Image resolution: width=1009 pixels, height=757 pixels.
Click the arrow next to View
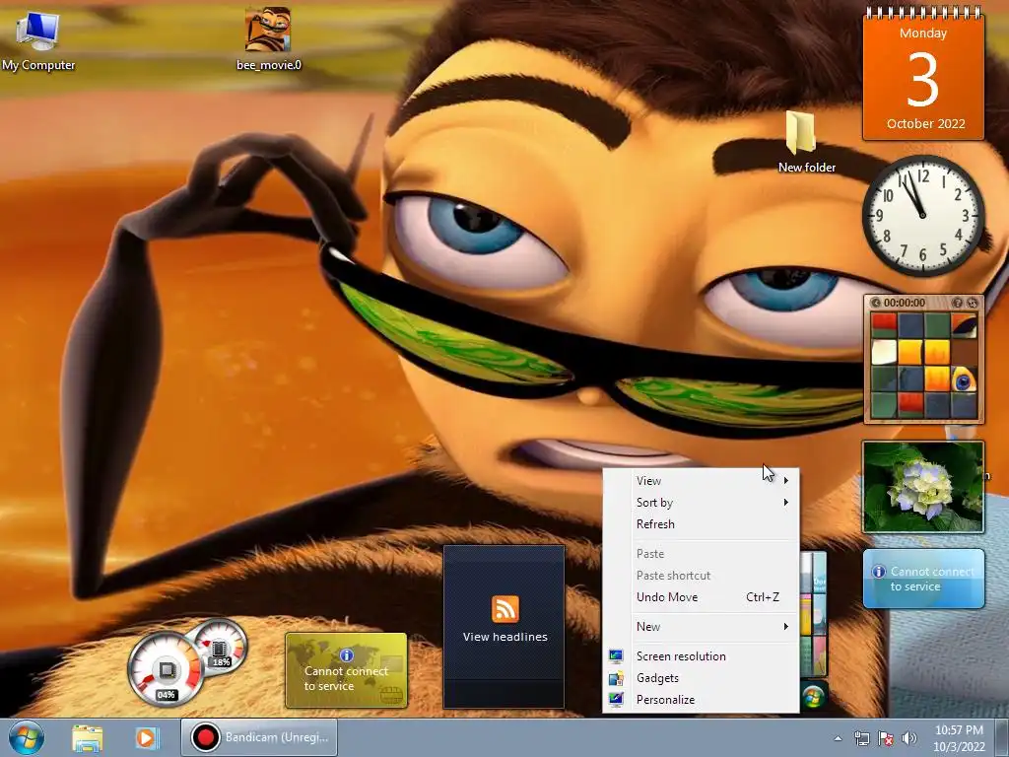click(785, 481)
